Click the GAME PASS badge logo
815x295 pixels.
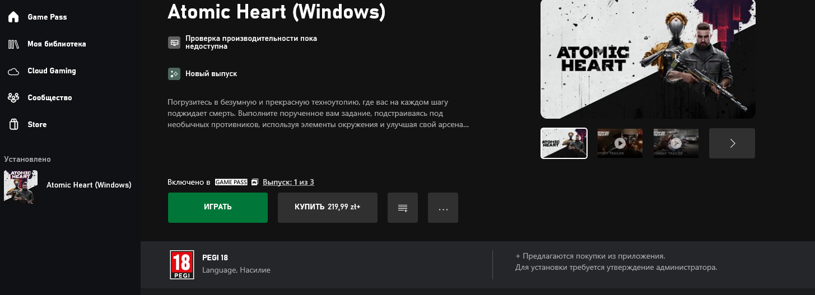point(231,182)
